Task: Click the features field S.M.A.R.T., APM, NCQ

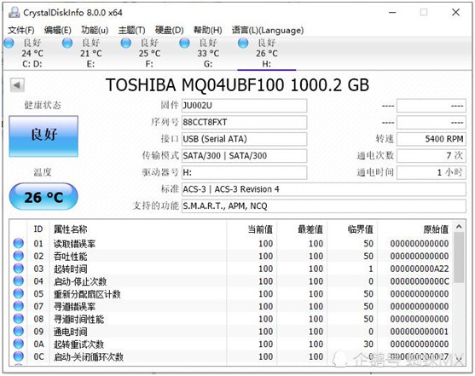Action: point(324,206)
